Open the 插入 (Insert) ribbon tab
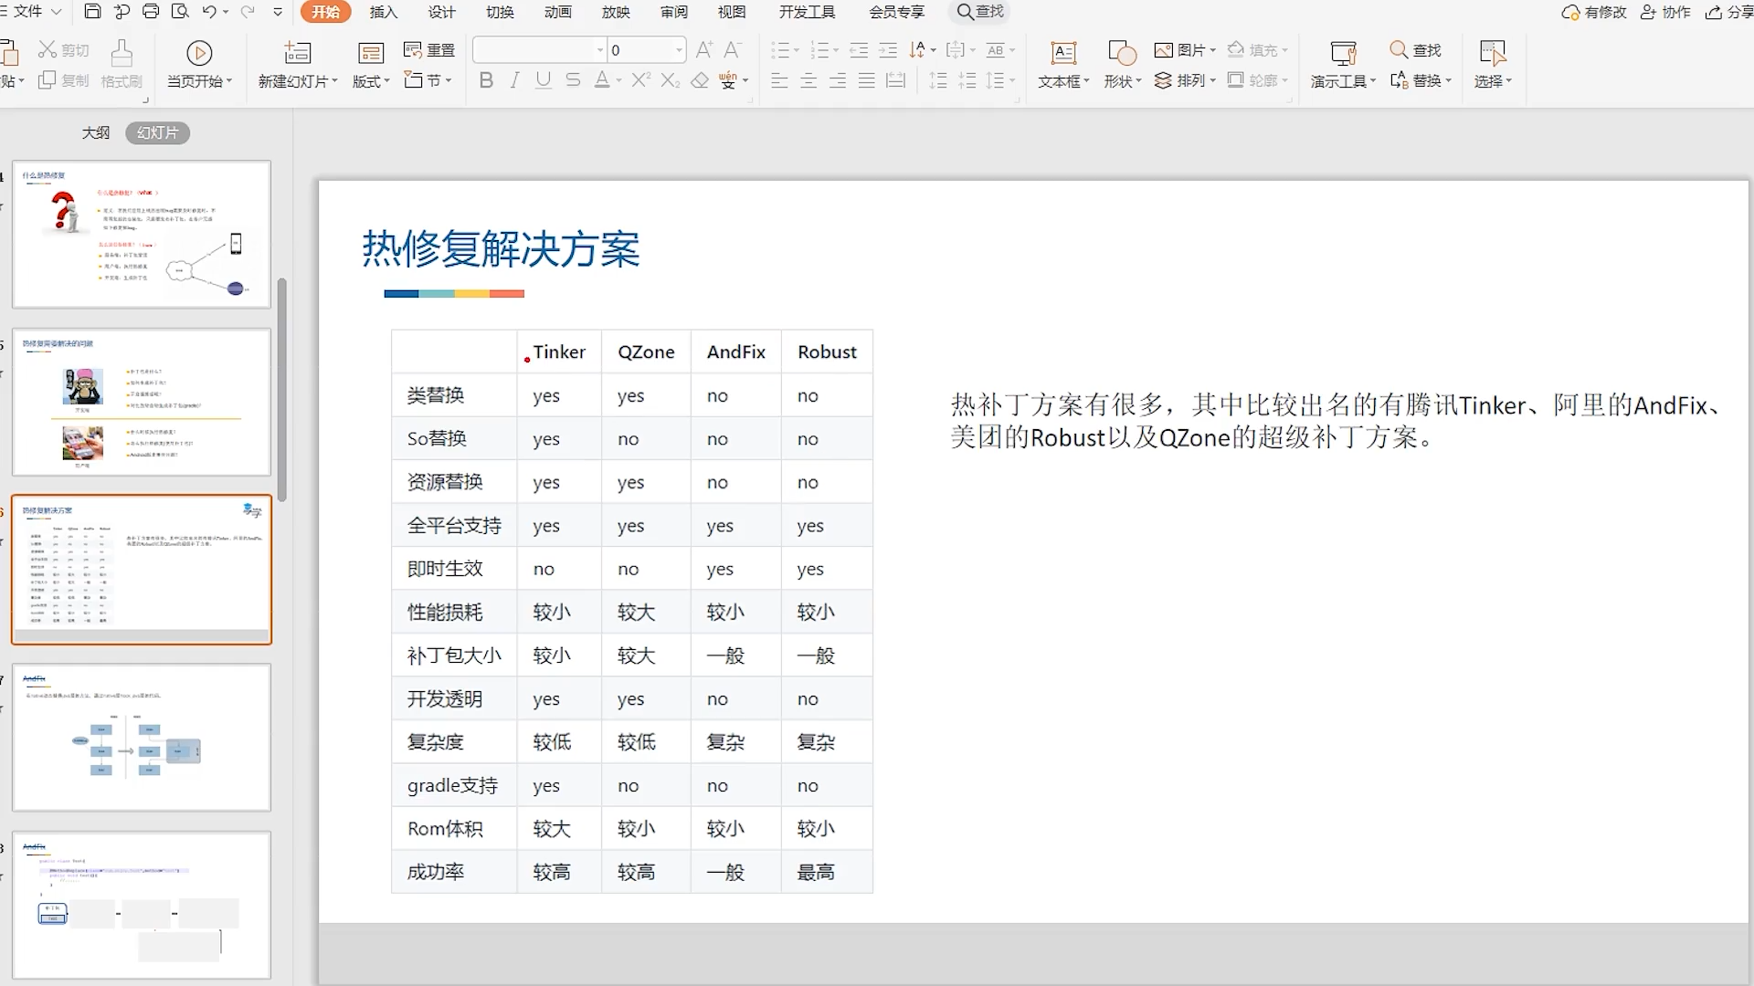 pos(383,12)
